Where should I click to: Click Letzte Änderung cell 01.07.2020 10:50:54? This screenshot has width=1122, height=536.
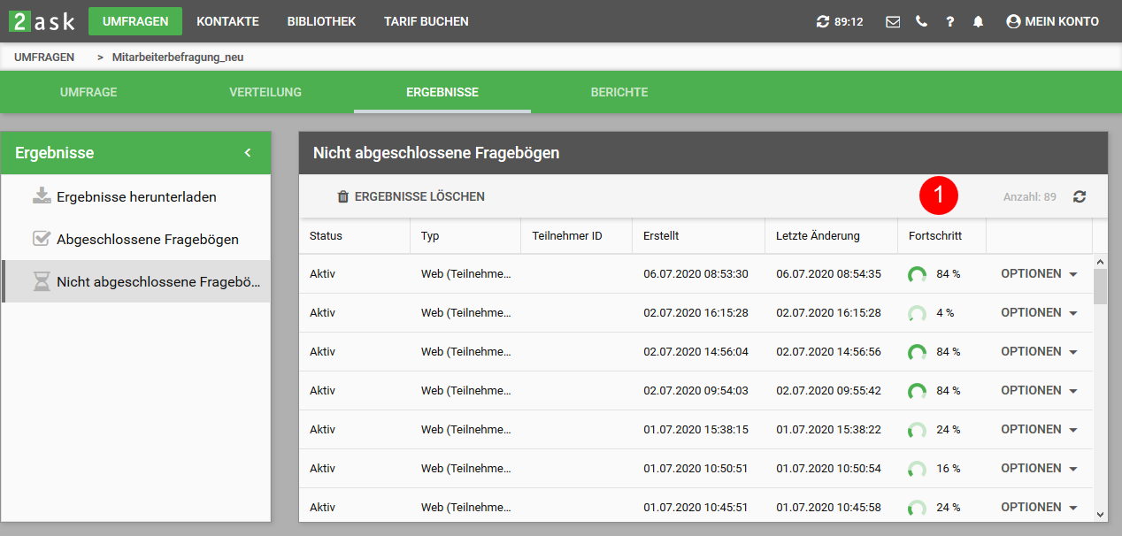829,469
